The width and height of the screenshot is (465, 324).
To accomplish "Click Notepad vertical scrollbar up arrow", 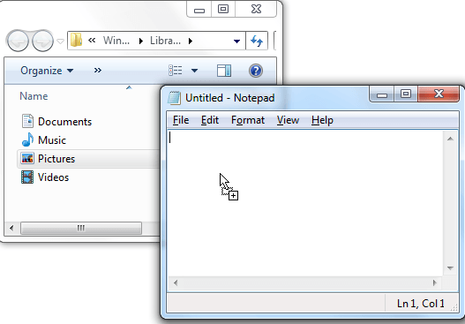I will pos(450,139).
